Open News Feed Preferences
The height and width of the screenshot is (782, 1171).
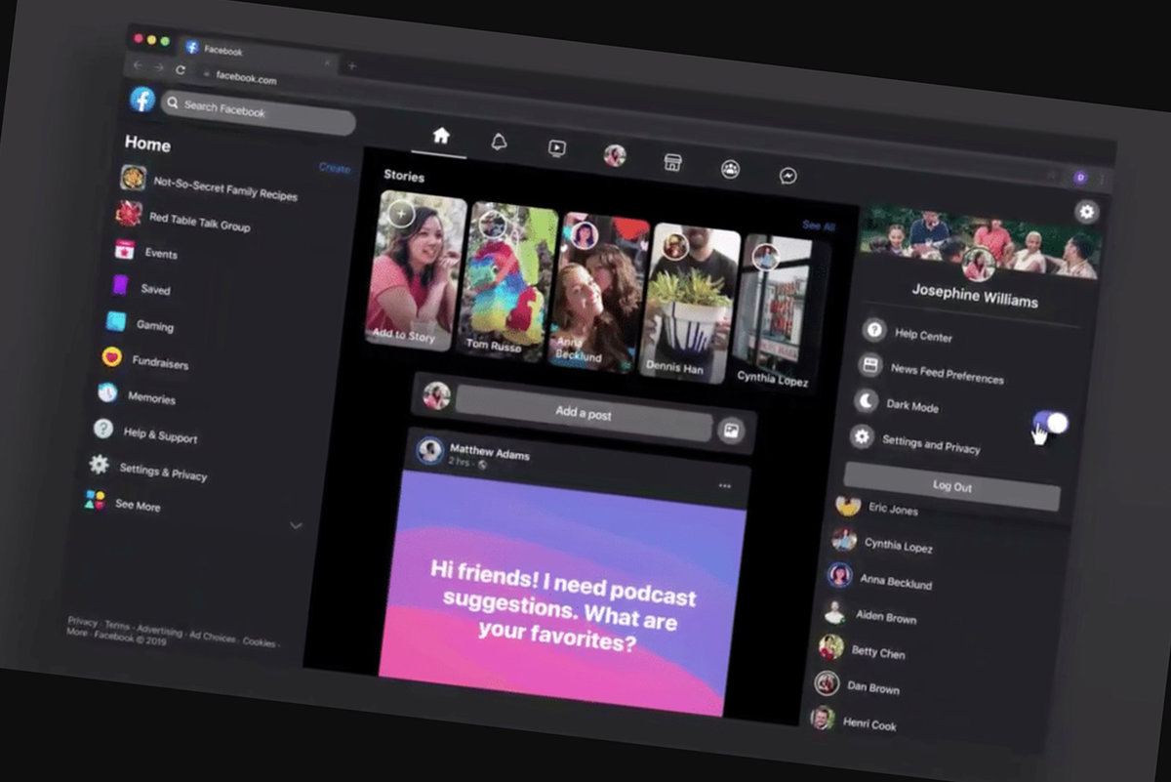(946, 373)
